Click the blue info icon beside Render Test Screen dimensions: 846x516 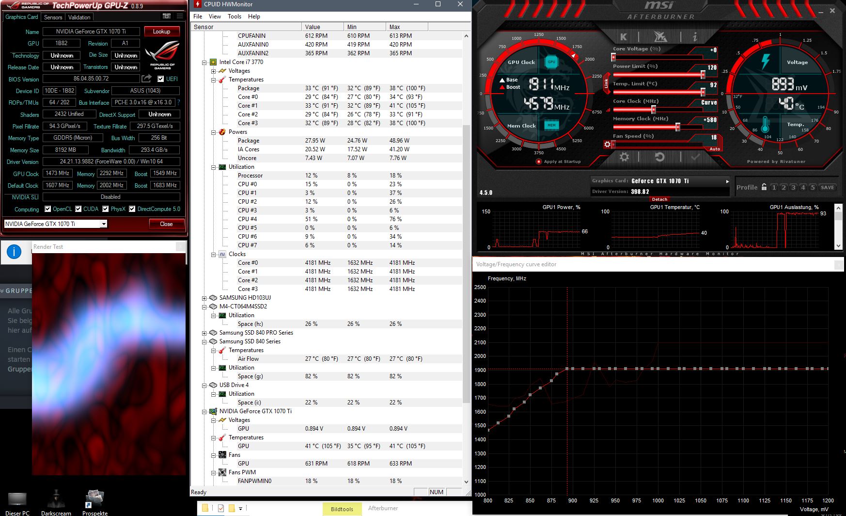point(14,252)
